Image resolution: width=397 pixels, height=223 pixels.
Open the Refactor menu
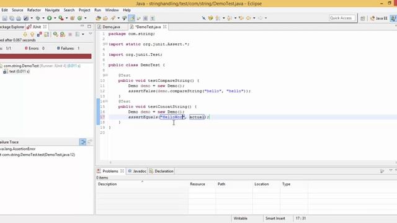34,10
